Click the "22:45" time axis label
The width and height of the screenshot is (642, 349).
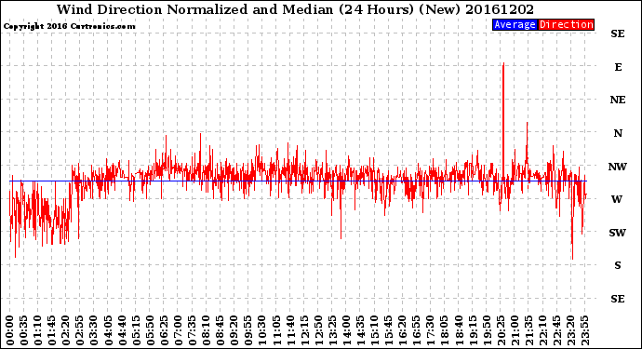tap(556, 330)
